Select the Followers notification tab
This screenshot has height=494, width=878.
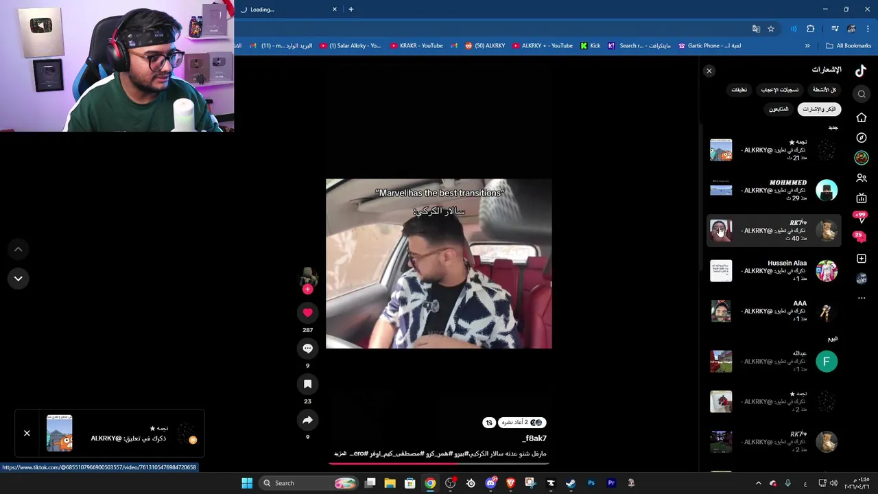[779, 109]
